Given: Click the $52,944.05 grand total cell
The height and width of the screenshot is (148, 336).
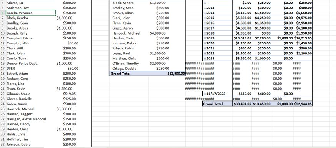Looking at the screenshot, I should [303, 104].
